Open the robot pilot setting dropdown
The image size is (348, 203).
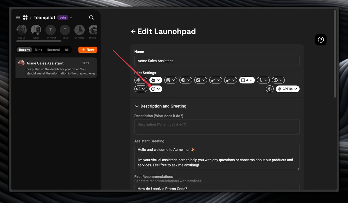coord(156,80)
